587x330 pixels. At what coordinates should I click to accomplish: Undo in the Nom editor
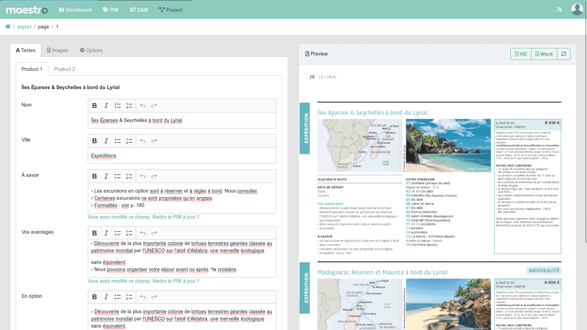[x=143, y=106]
